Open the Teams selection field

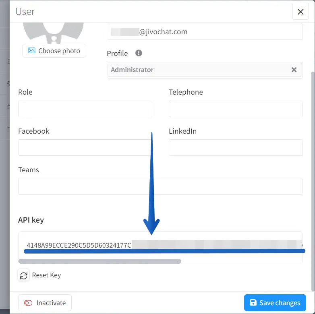click(160, 186)
